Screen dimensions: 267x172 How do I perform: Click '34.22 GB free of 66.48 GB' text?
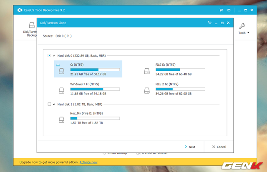[x=174, y=74]
